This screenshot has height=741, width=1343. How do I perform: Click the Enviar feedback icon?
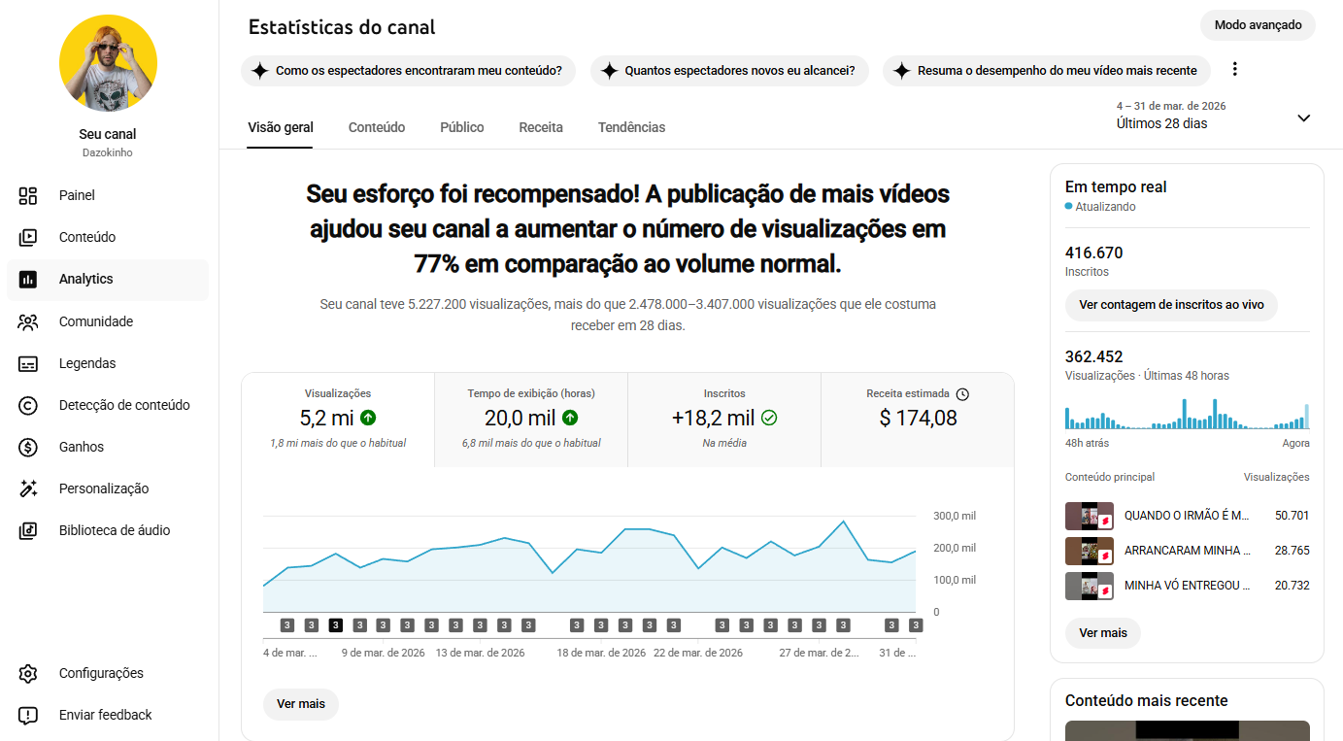click(28, 715)
